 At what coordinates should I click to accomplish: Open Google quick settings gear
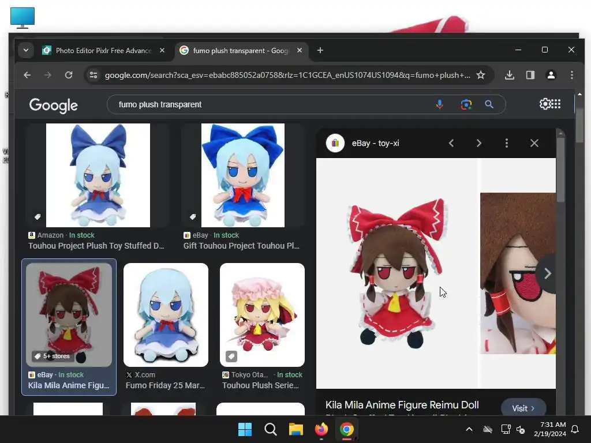click(545, 104)
